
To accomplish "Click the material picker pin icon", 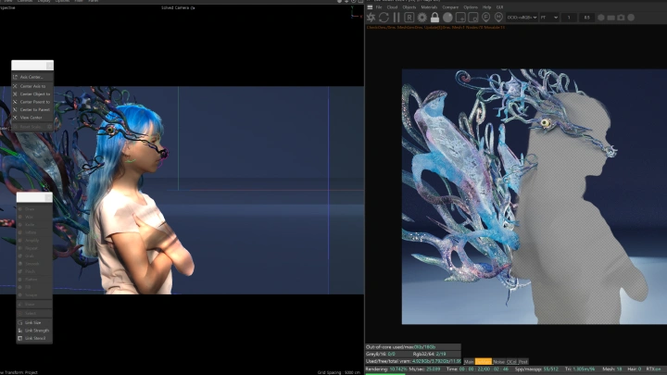I will (x=498, y=18).
